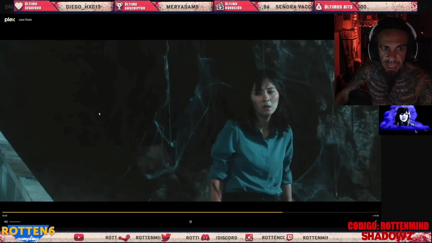Click the streamer webcam feed
This screenshot has height=243, width=432.
[x=383, y=59]
